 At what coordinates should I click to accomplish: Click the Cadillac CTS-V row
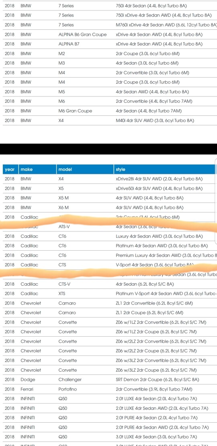click(x=108, y=284)
